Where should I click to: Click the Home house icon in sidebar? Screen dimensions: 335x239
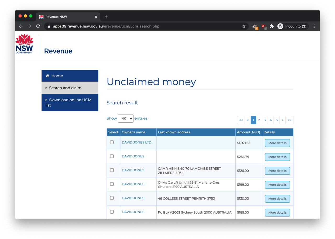[47, 76]
